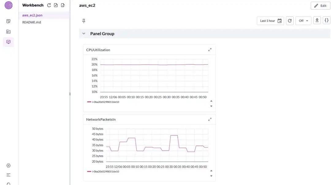Click the dashboards monitor sidebar icon
Viewport: 331px width, 185px height.
pos(9,42)
